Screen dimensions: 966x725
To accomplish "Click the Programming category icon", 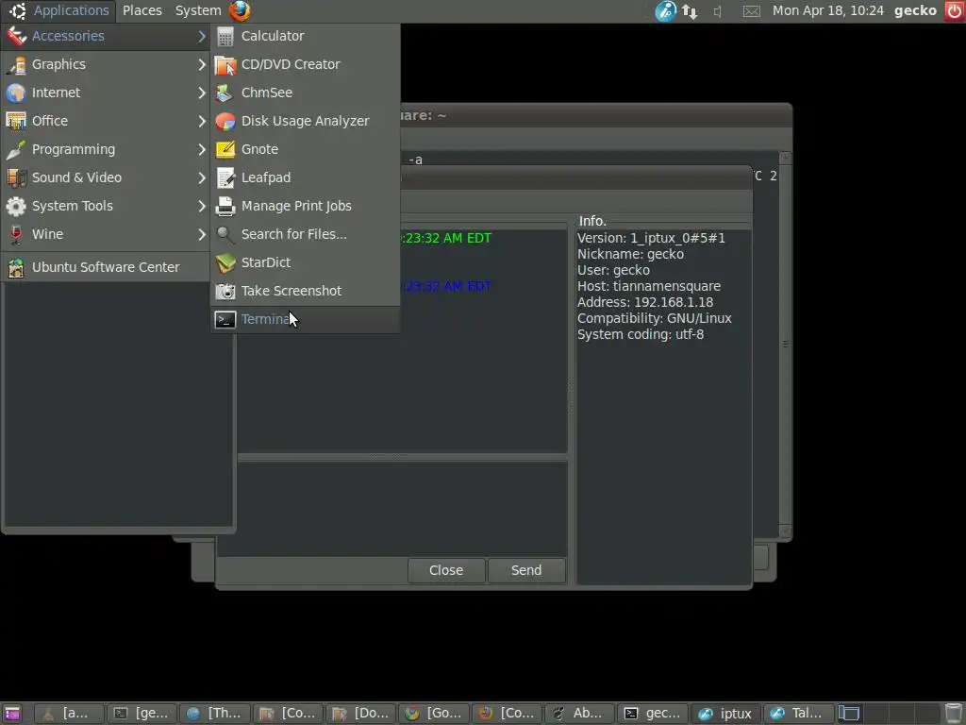I will click(x=16, y=150).
